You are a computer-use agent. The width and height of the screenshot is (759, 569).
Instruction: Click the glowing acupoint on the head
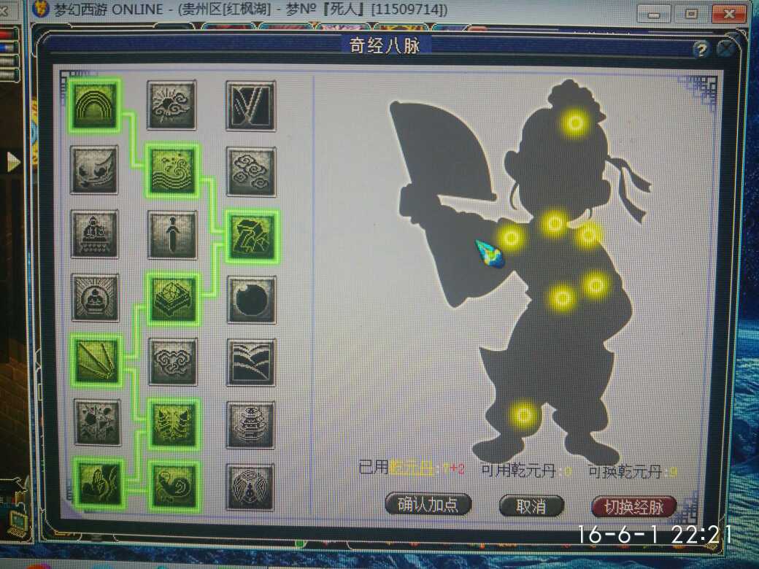(x=575, y=123)
